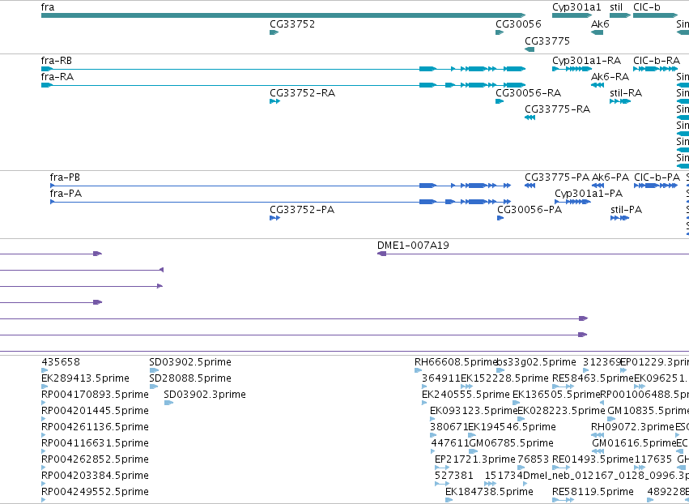Click the EK194546.5prime EST label

[512, 428]
